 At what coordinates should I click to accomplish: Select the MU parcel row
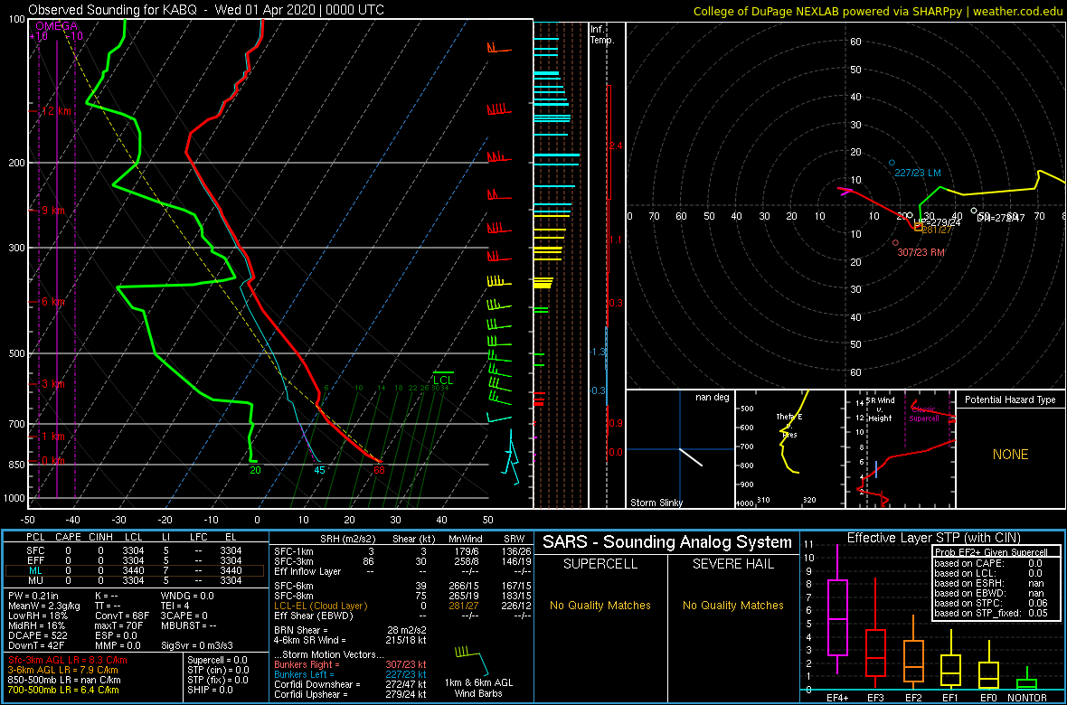click(x=135, y=580)
